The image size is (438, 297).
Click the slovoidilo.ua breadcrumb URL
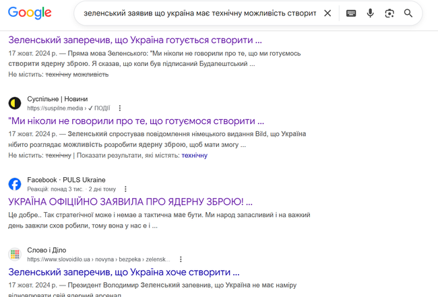[98, 259]
